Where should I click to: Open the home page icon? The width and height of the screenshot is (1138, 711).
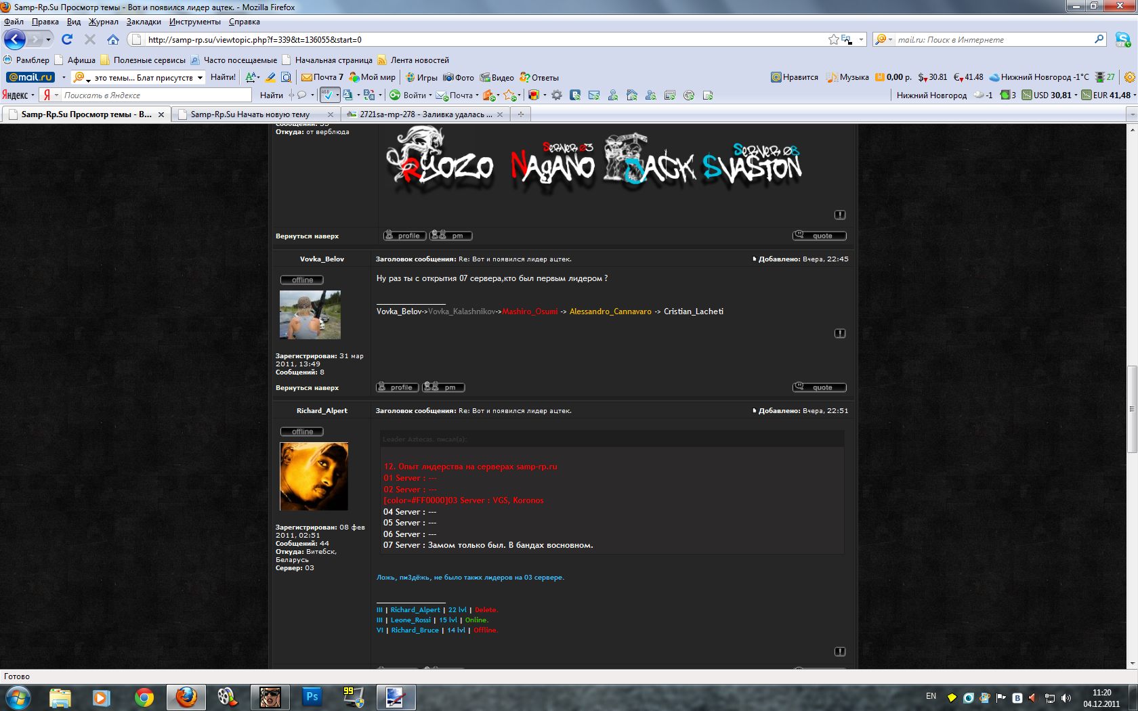pos(113,39)
